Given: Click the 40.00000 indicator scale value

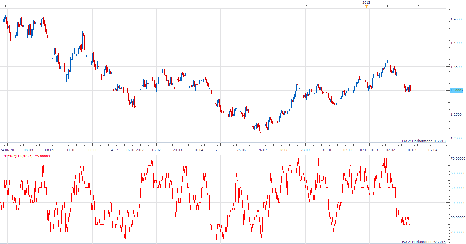Looking at the screenshot, I should point(458,203).
